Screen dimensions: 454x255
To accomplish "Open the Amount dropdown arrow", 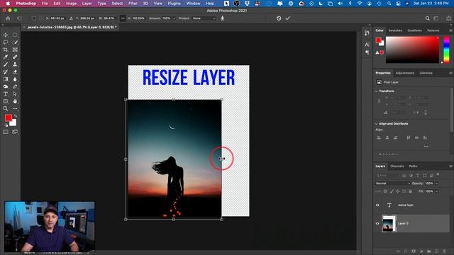I will pyautogui.click(x=174, y=18).
